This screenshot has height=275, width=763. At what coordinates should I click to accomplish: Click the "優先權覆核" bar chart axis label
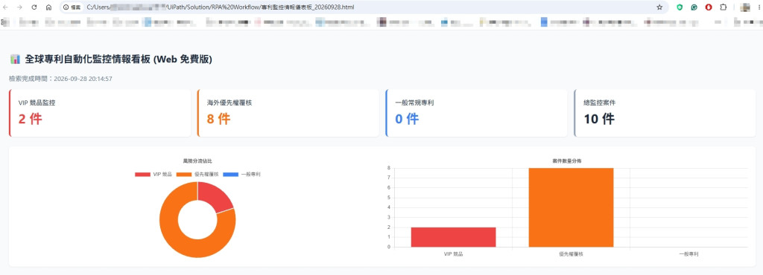pos(571,253)
